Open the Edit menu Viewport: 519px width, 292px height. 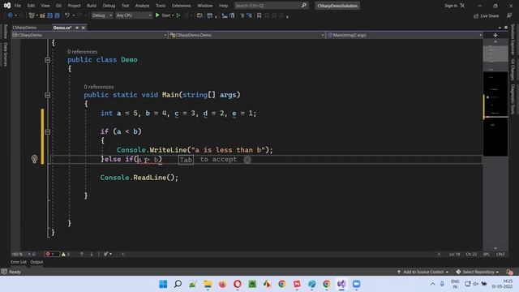click(x=31, y=6)
